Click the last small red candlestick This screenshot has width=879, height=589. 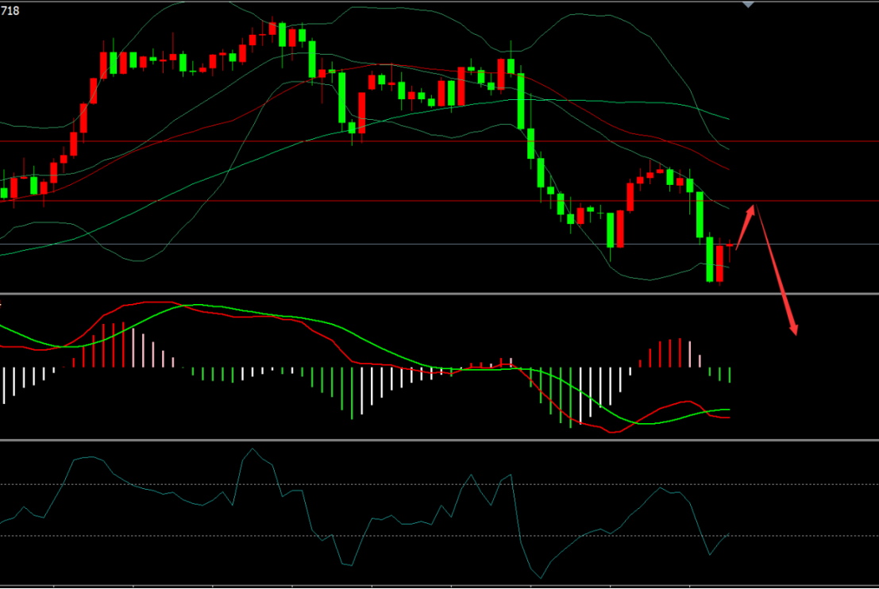[730, 247]
